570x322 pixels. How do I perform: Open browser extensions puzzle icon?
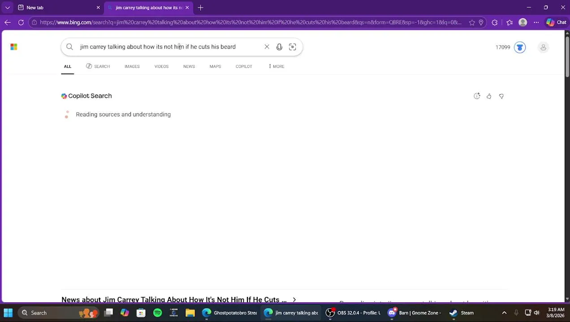(495, 22)
